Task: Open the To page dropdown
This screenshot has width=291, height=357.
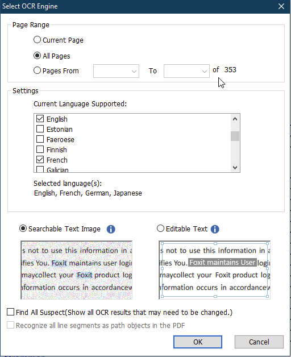Action: (186, 71)
